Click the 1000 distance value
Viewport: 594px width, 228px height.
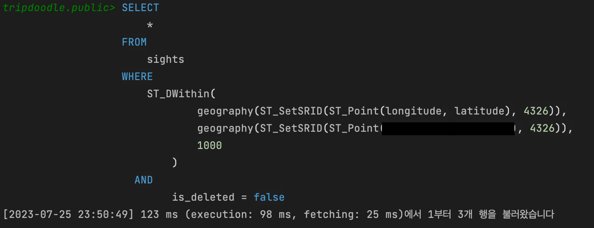tap(209, 145)
